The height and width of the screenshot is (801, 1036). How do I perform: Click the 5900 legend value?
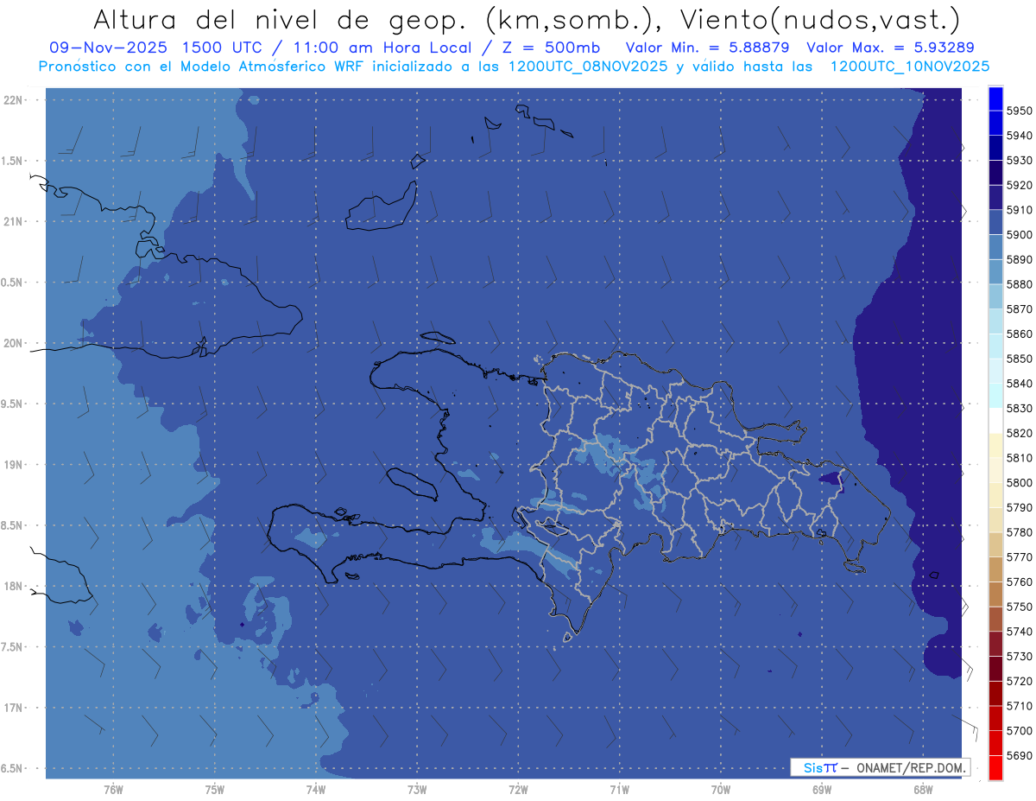click(x=1019, y=235)
